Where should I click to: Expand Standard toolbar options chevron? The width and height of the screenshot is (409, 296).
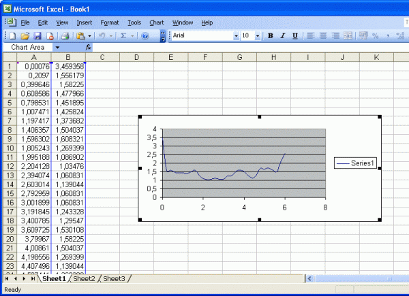(163, 36)
